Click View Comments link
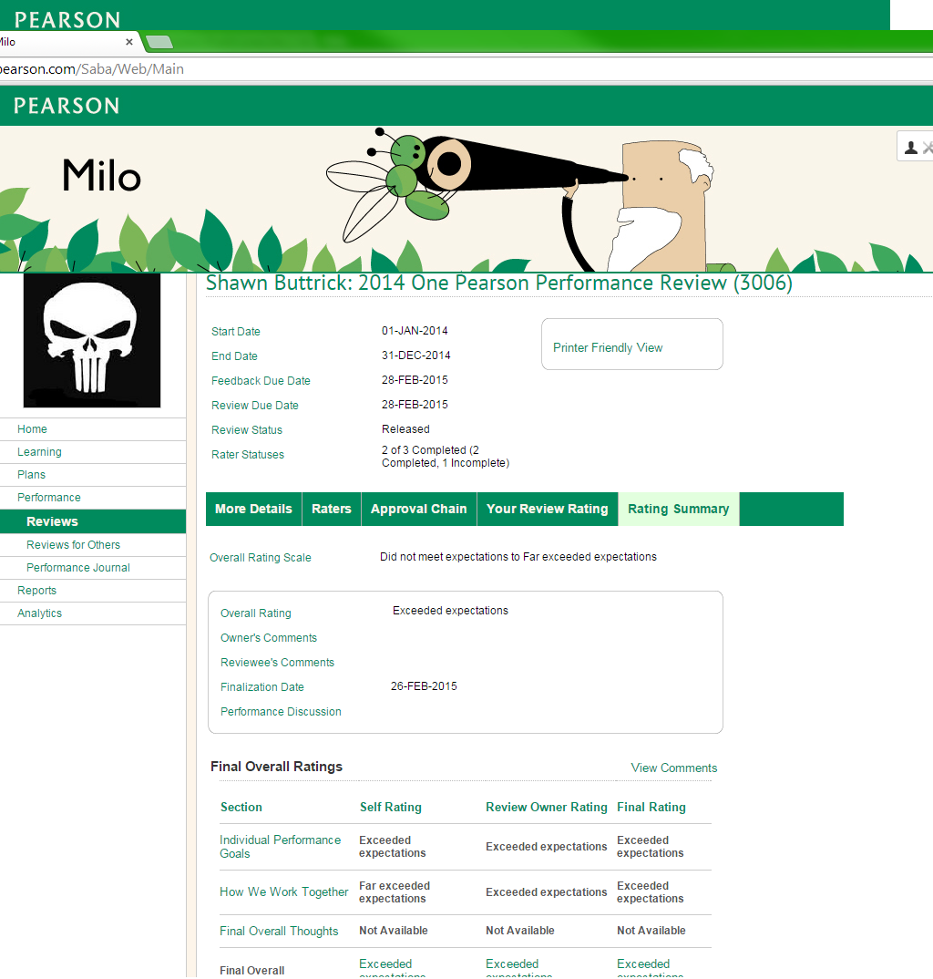The height and width of the screenshot is (979, 933). tap(674, 768)
